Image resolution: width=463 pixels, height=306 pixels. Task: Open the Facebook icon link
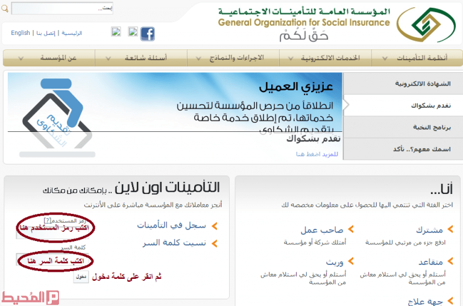coord(148,34)
